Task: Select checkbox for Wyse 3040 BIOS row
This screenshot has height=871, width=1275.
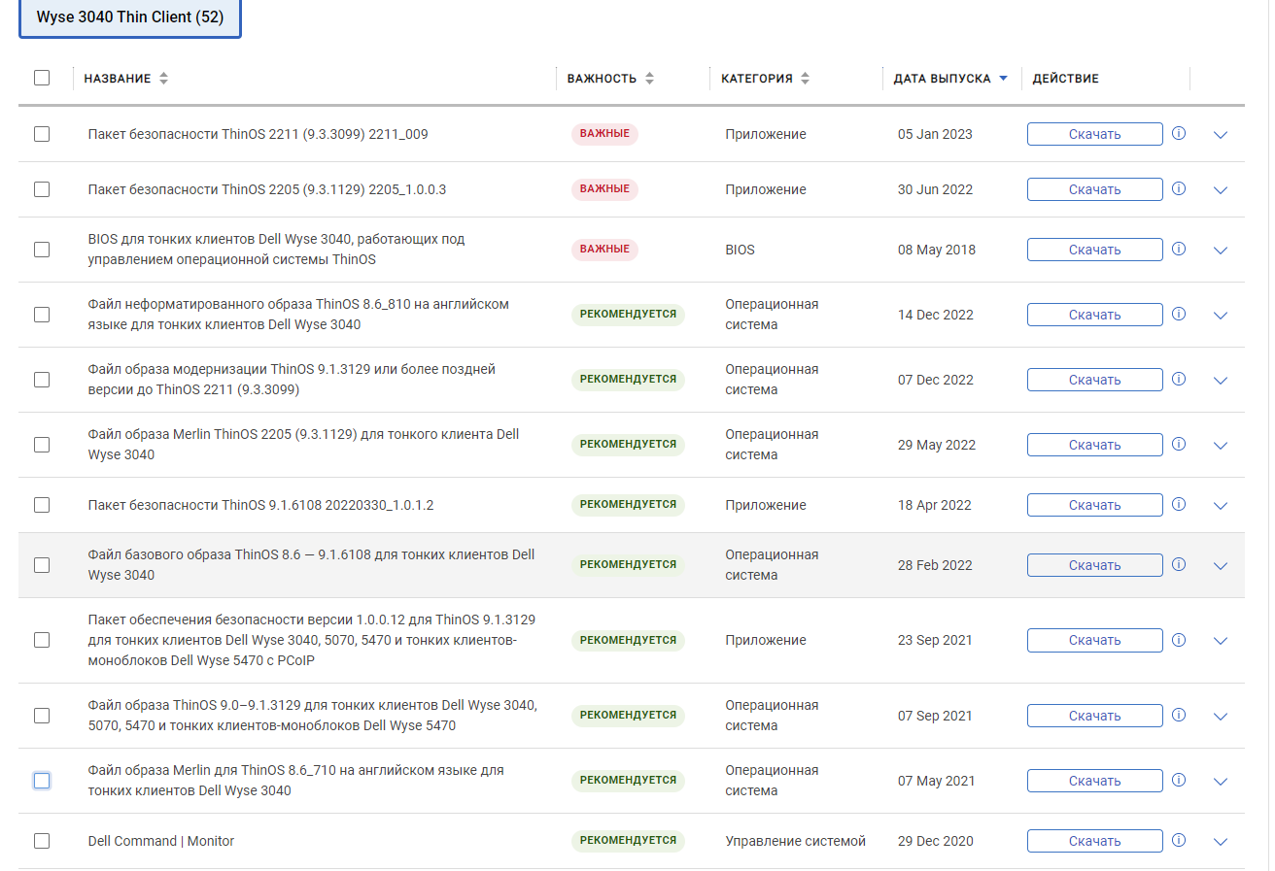Action: pos(42,250)
